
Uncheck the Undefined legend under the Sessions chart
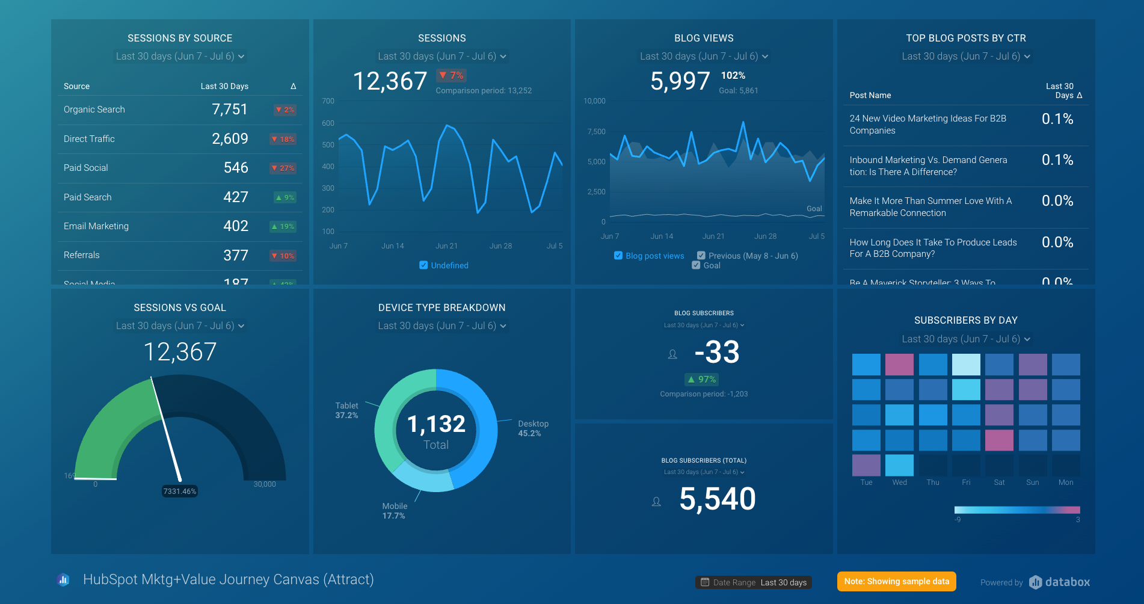click(x=423, y=265)
